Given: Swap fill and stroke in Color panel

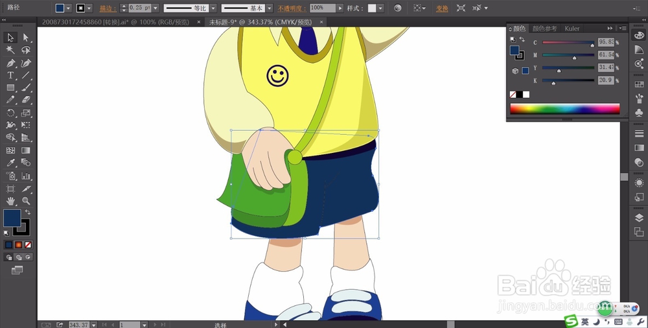Looking at the screenshot, I should [522, 40].
